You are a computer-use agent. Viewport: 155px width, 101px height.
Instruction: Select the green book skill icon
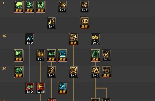(19, 7)
